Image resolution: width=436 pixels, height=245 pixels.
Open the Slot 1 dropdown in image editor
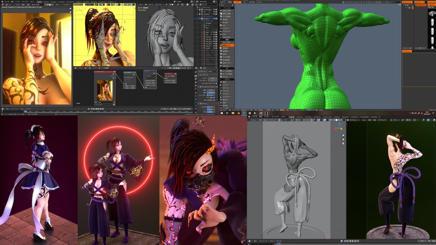58,5
